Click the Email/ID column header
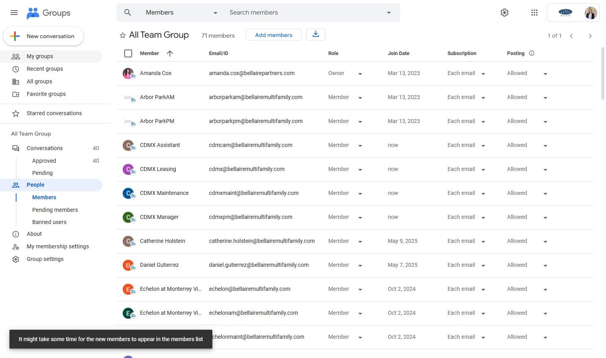 click(218, 53)
